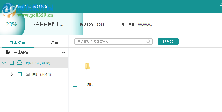Open the 篩選器 filter button
The height and width of the screenshot is (112, 222).
click(168, 41)
